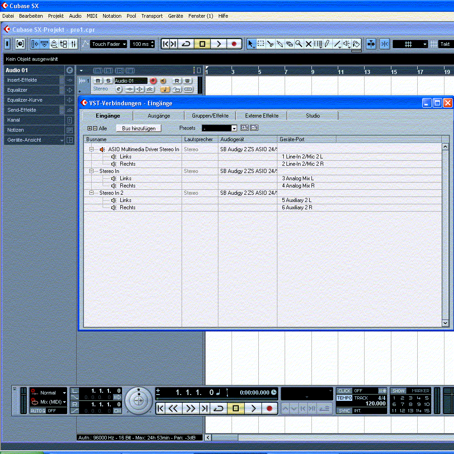The height and width of the screenshot is (454, 454).
Task: Expand all buses with the plus icon
Action: [x=90, y=128]
